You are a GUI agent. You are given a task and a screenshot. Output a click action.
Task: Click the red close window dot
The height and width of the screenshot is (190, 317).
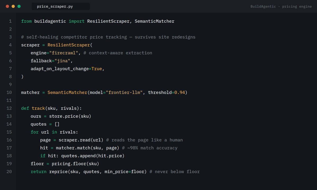point(7,6)
